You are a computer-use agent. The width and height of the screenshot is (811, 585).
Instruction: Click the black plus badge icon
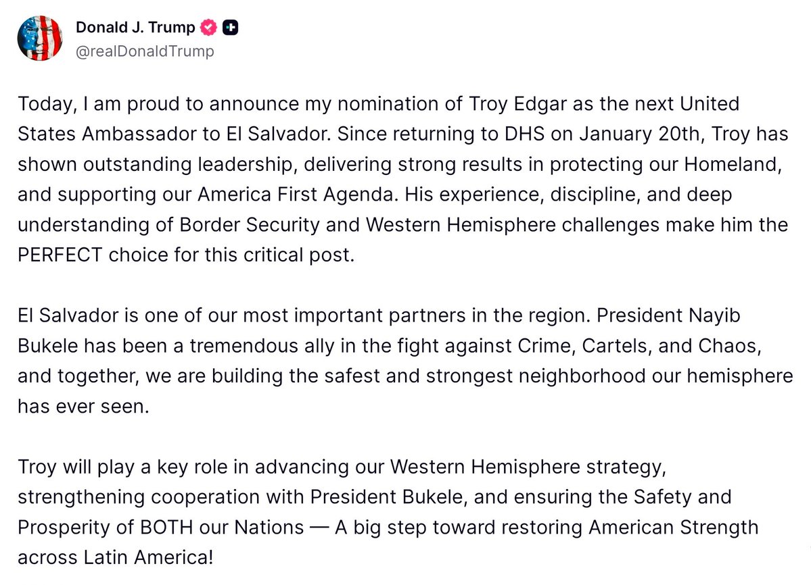[231, 28]
